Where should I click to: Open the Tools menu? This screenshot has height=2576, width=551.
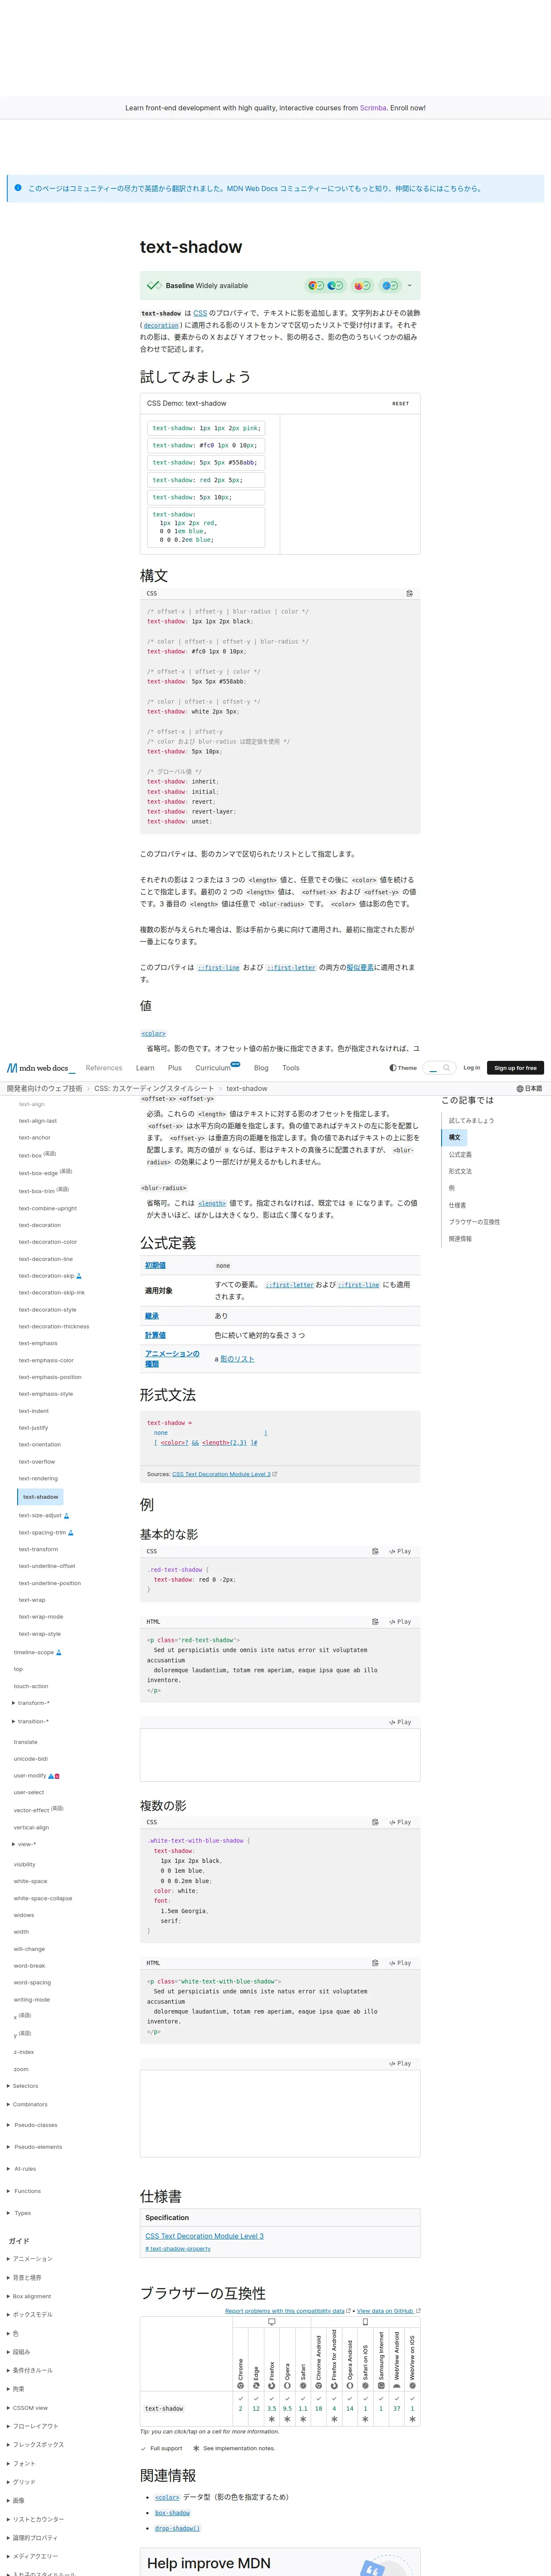(x=291, y=1068)
